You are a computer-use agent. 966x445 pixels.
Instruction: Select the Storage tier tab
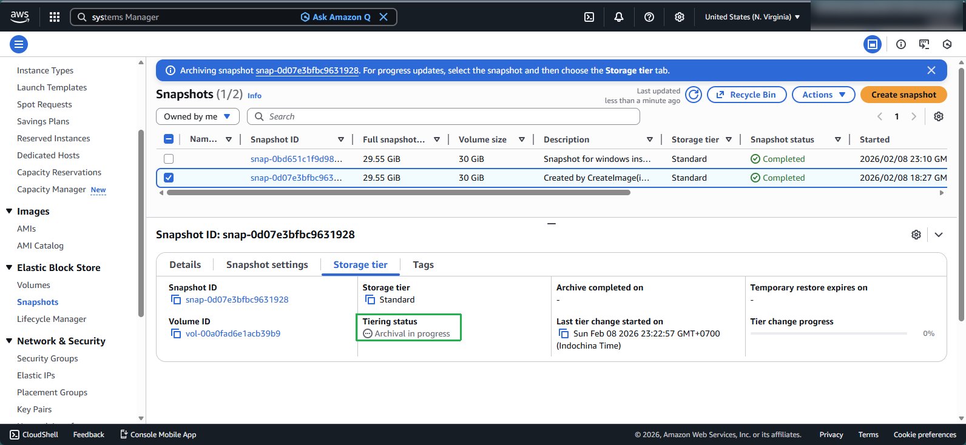pyautogui.click(x=360, y=265)
